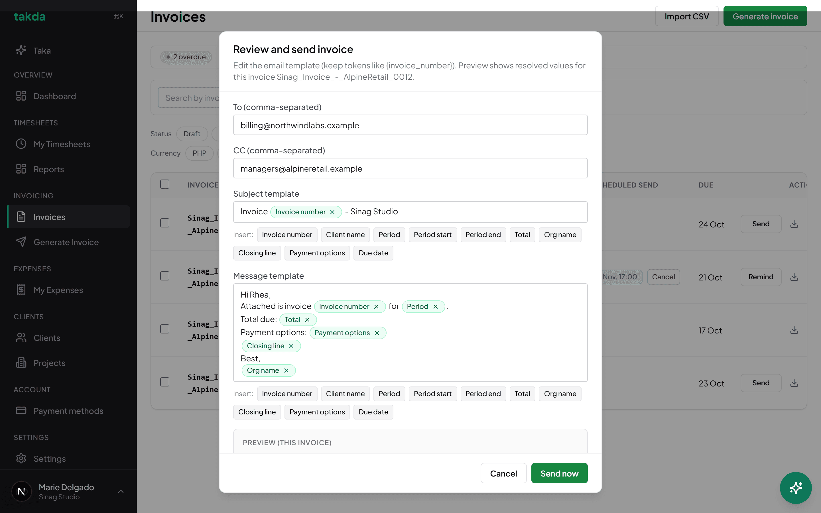Click Generate invoice button
This screenshot has width=821, height=513.
765,16
